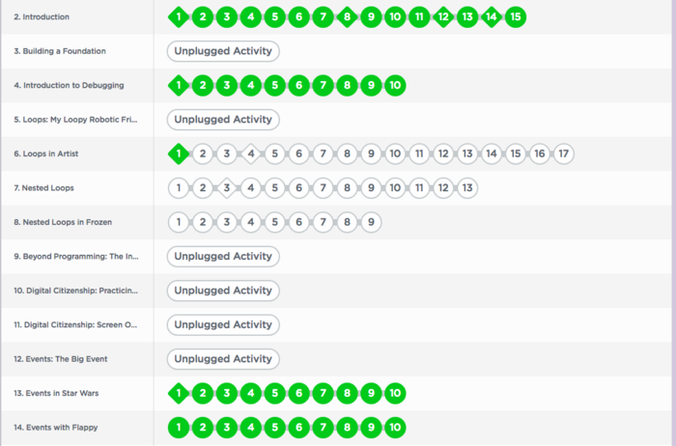676x446 pixels.
Task: Click the '7. Nested Loops' lesson title
Action: click(x=43, y=187)
